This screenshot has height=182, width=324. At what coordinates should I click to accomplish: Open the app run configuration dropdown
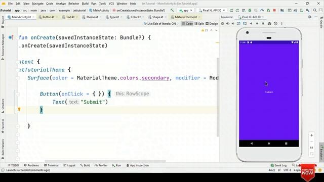click(186, 10)
